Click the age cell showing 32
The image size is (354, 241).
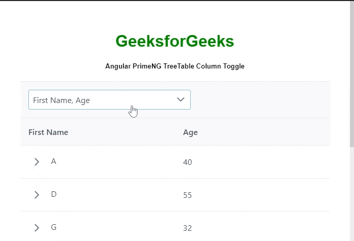click(188, 228)
